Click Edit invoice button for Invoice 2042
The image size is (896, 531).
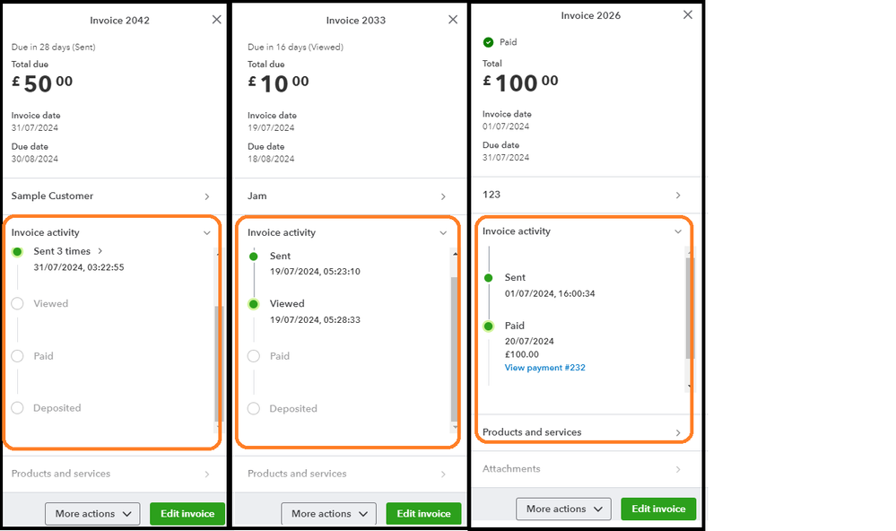click(x=187, y=514)
